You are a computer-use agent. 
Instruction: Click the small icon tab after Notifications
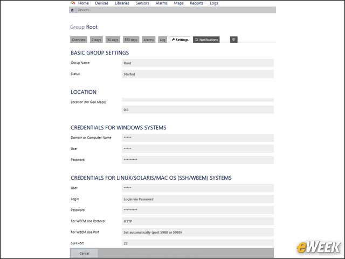(233, 39)
